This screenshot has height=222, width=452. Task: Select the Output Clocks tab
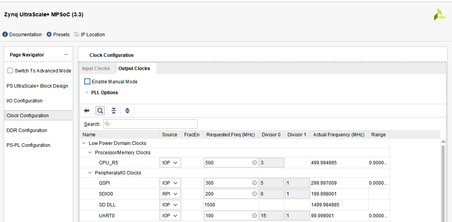click(x=134, y=68)
